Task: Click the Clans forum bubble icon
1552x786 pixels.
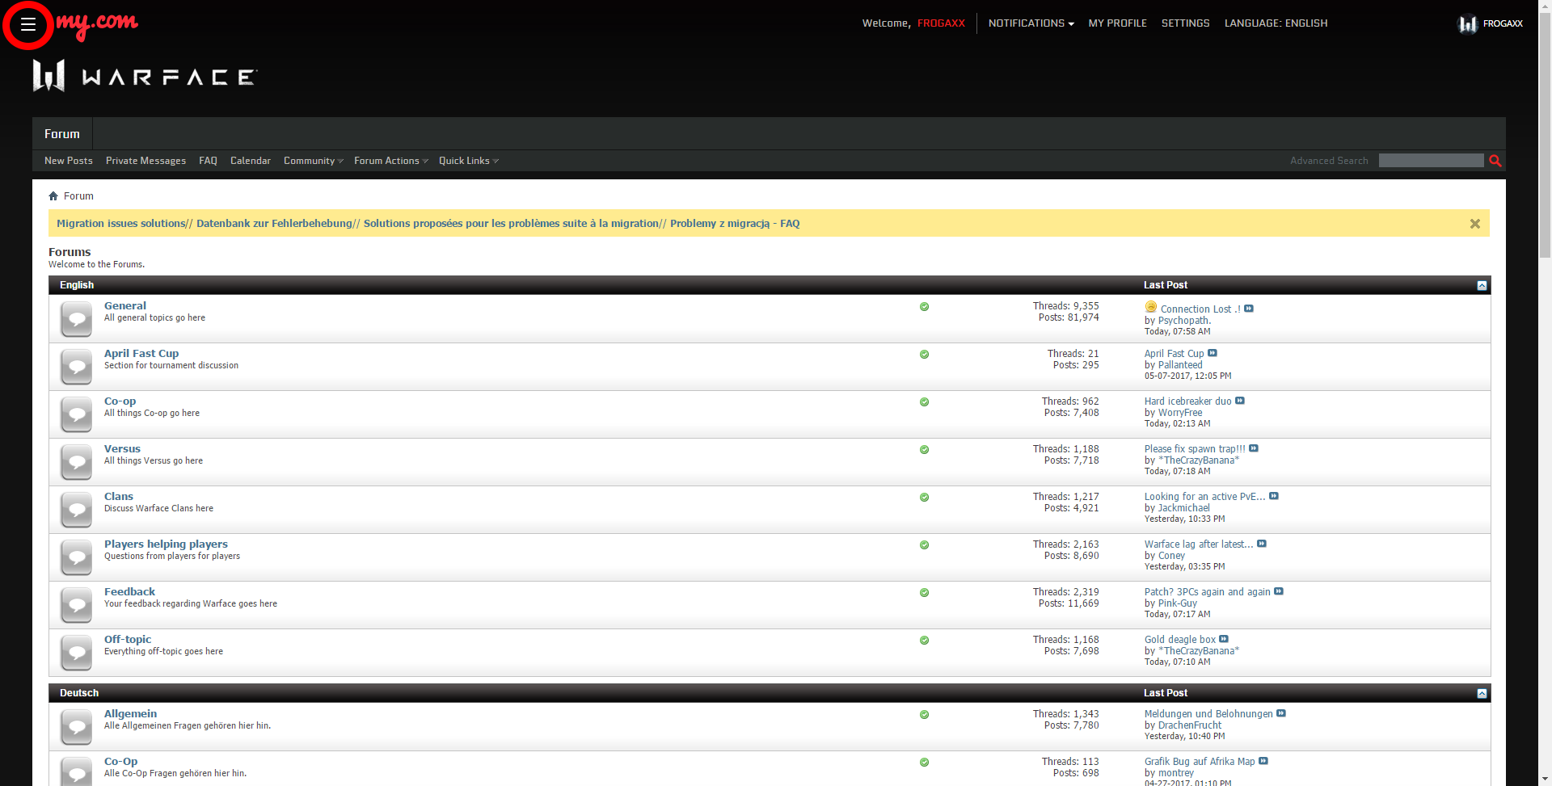Action: click(x=77, y=510)
